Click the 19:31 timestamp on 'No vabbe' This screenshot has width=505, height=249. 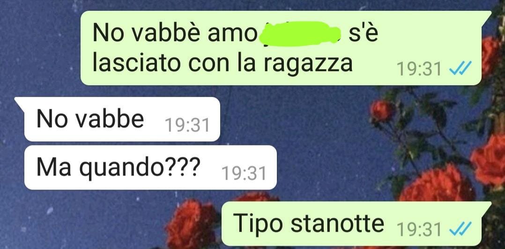(x=187, y=125)
